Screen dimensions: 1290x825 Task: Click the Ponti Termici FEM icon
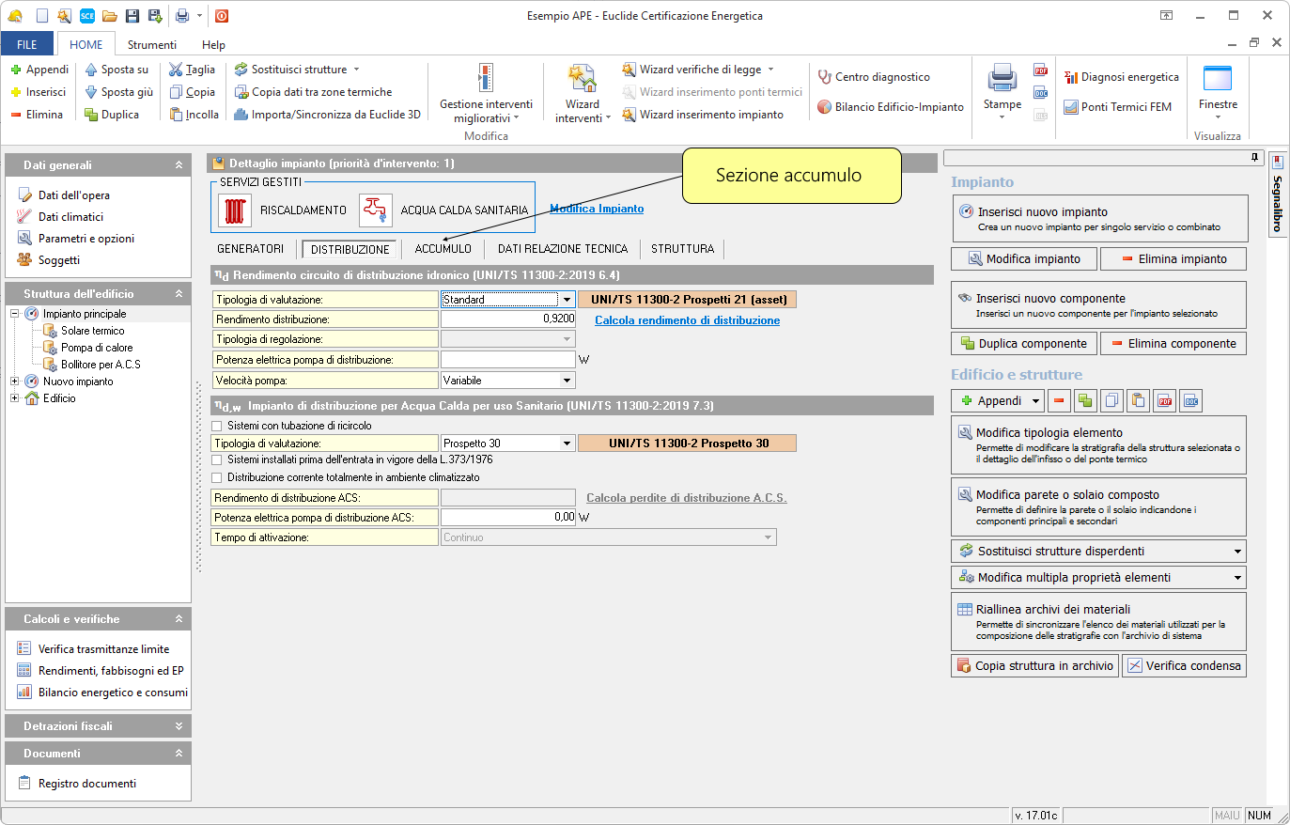click(1071, 107)
